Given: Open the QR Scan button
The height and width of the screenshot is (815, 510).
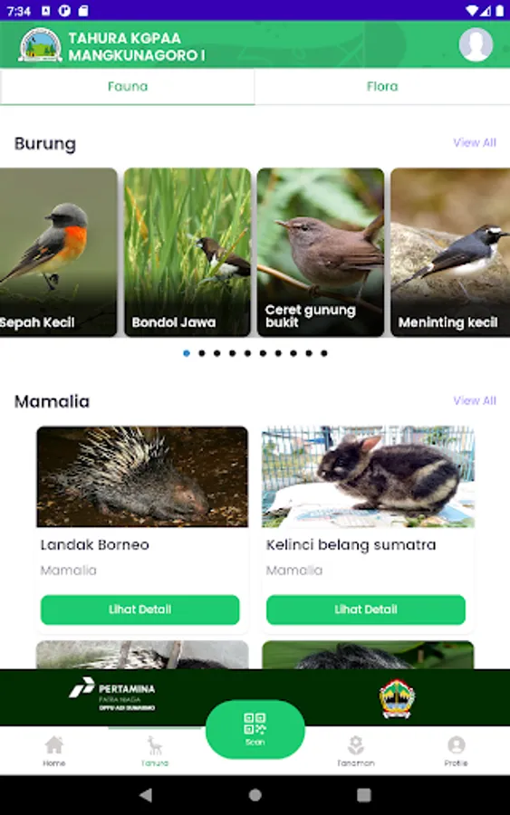Looking at the screenshot, I should pyautogui.click(x=255, y=729).
